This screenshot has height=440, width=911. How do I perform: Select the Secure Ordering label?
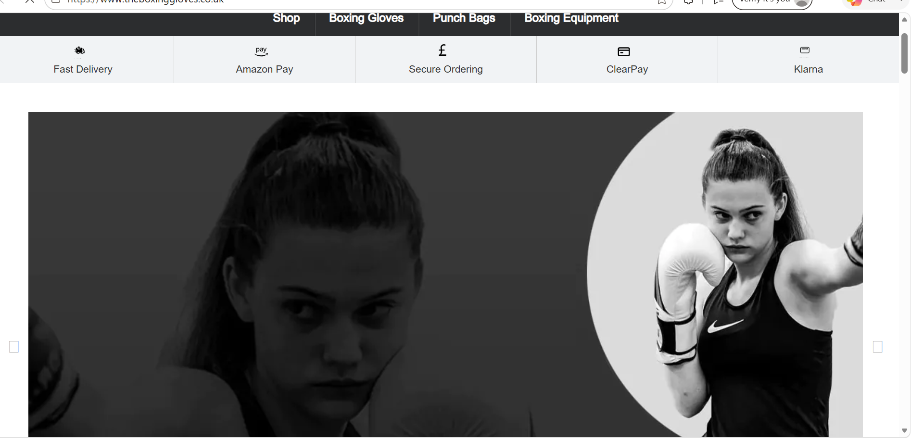pos(446,69)
